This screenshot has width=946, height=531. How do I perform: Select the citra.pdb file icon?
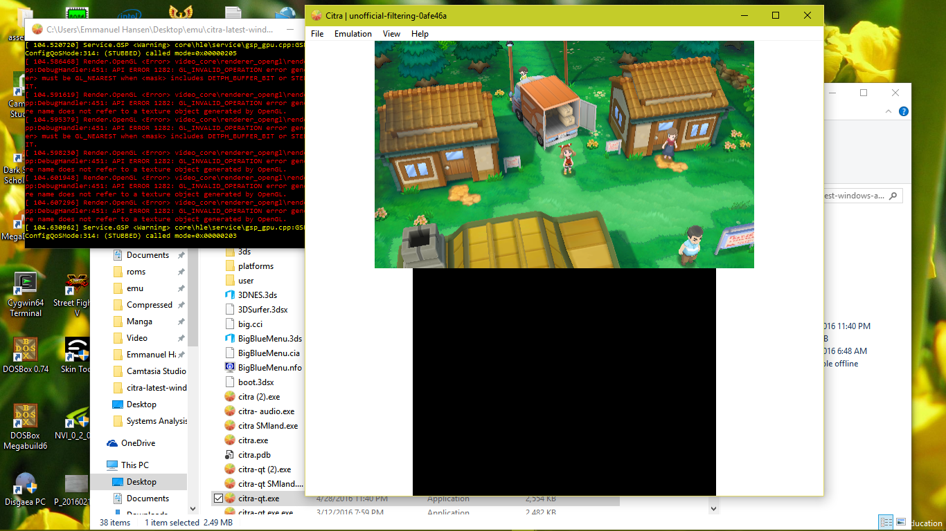coord(231,455)
